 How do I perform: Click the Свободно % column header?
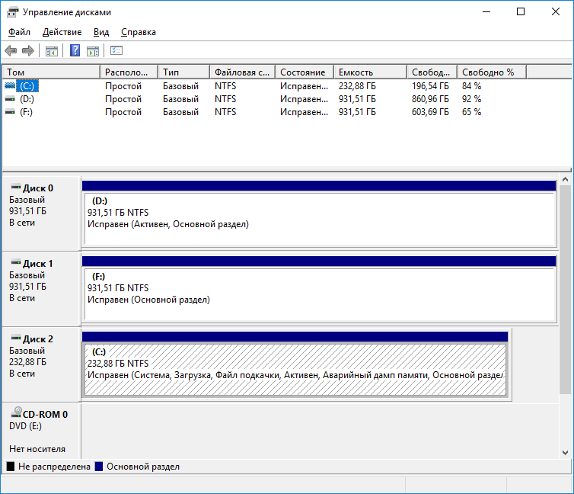490,72
